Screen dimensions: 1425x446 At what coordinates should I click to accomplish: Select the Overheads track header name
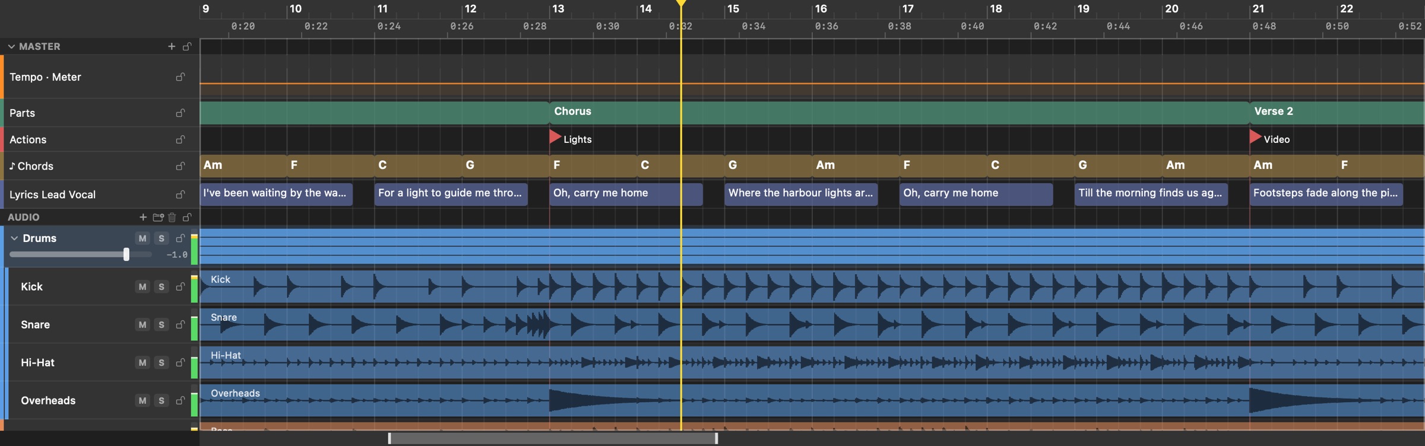click(x=48, y=400)
